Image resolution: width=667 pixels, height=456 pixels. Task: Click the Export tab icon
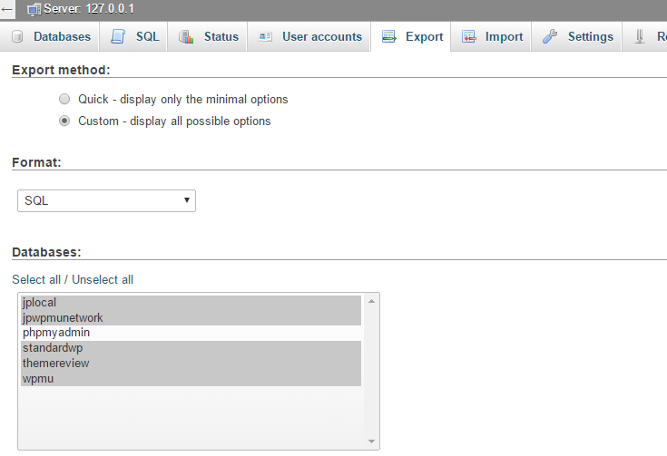pyautogui.click(x=388, y=37)
